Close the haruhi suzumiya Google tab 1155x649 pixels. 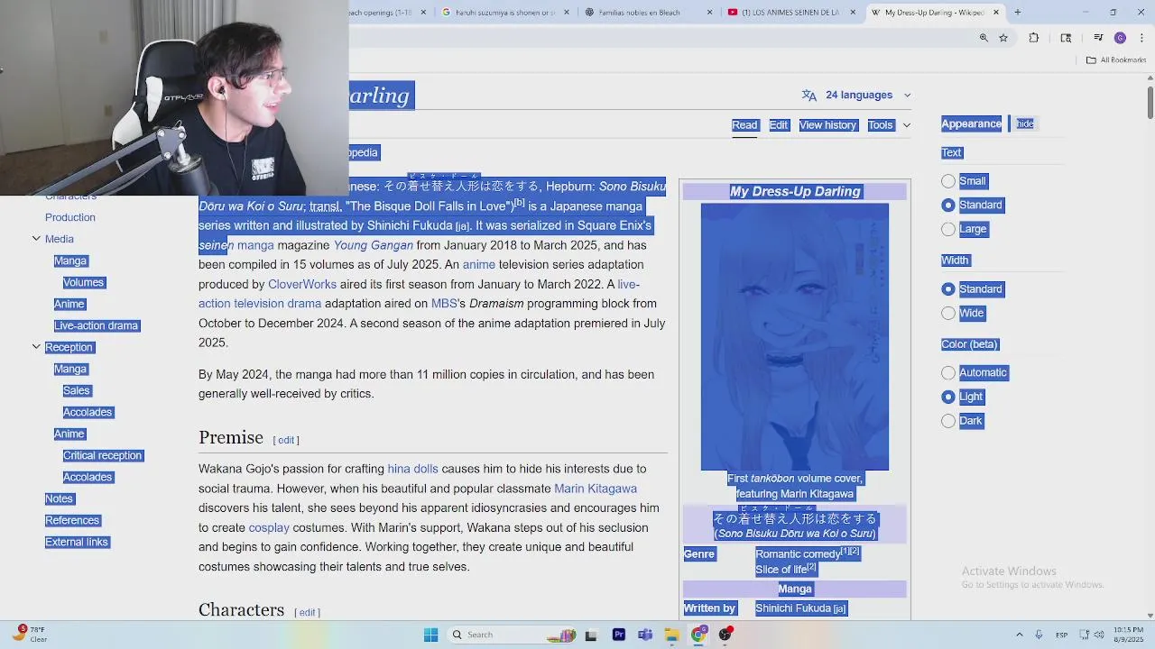tap(567, 13)
